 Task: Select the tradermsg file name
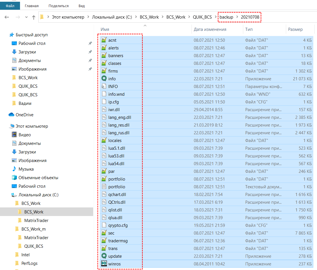tap(118, 241)
